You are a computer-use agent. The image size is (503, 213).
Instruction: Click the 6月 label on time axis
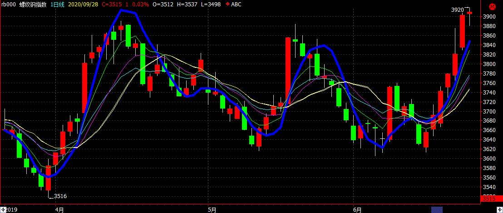tap(357, 210)
